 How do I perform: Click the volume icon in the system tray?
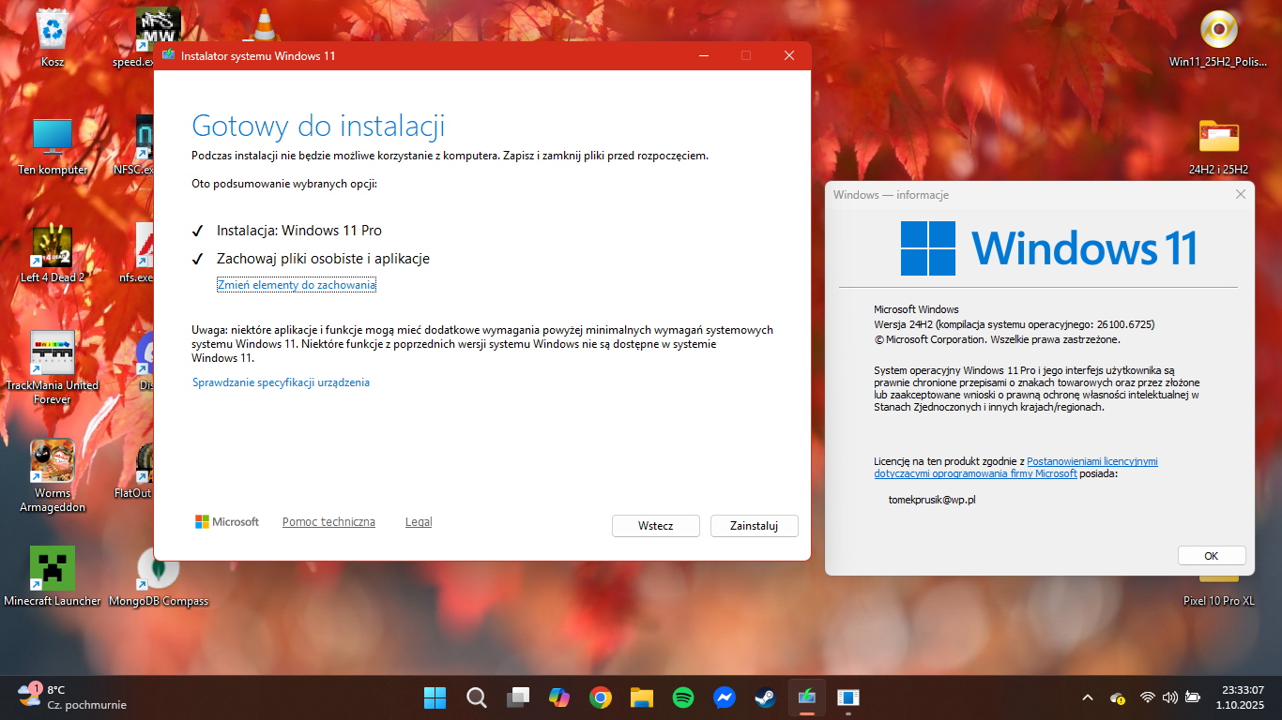pos(1169,697)
